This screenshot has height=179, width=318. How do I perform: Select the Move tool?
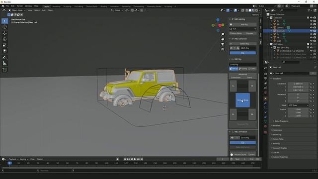(x=4, y=33)
